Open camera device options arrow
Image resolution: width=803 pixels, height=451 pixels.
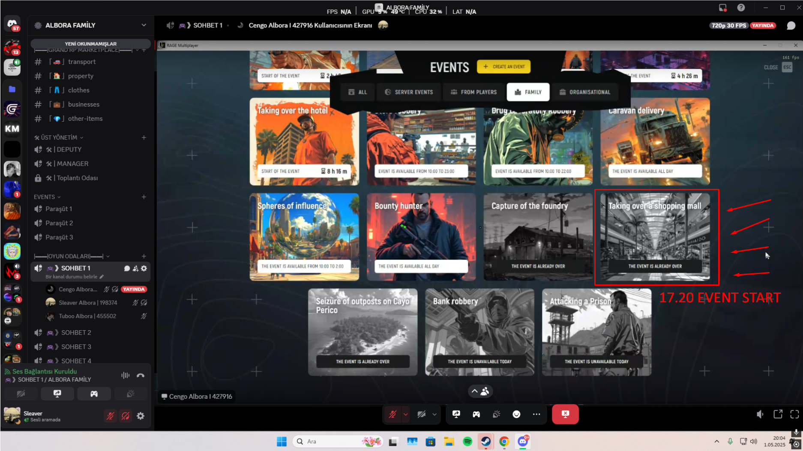(x=434, y=414)
